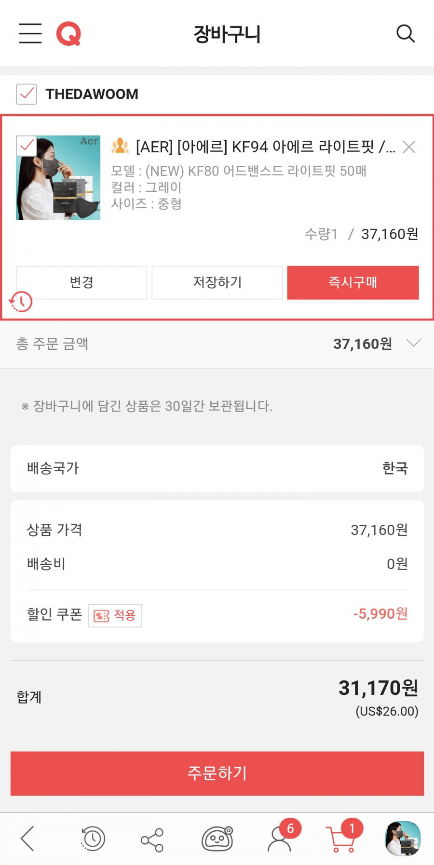Image resolution: width=434 pixels, height=865 pixels.
Task: Open the recent history clock icon in bottom bar
Action: click(92, 839)
